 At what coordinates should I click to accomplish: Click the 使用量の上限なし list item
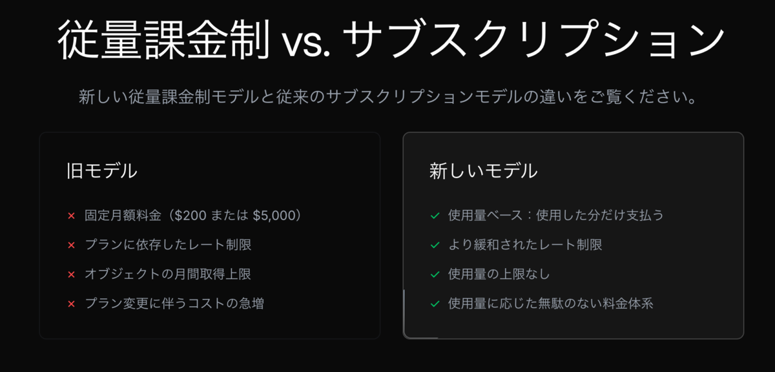pyautogui.click(x=499, y=274)
